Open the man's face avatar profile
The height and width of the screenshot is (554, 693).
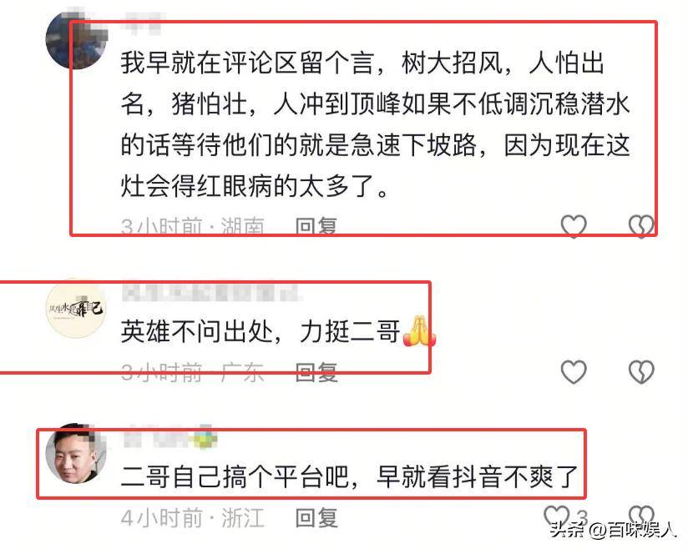tap(76, 454)
